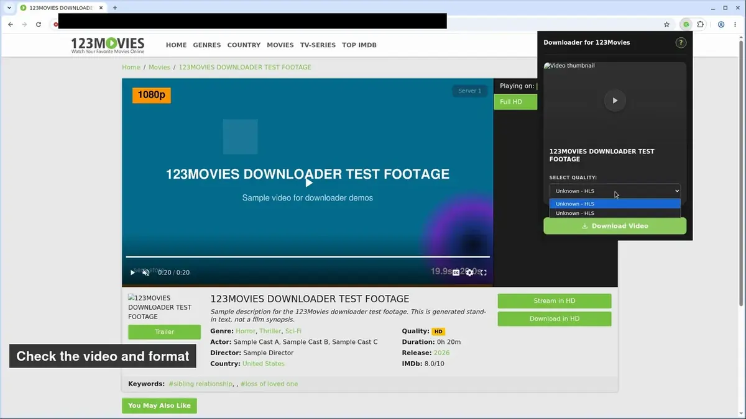Screen dimensions: 746x419
Task: Click the video progress bar
Action: (308, 256)
